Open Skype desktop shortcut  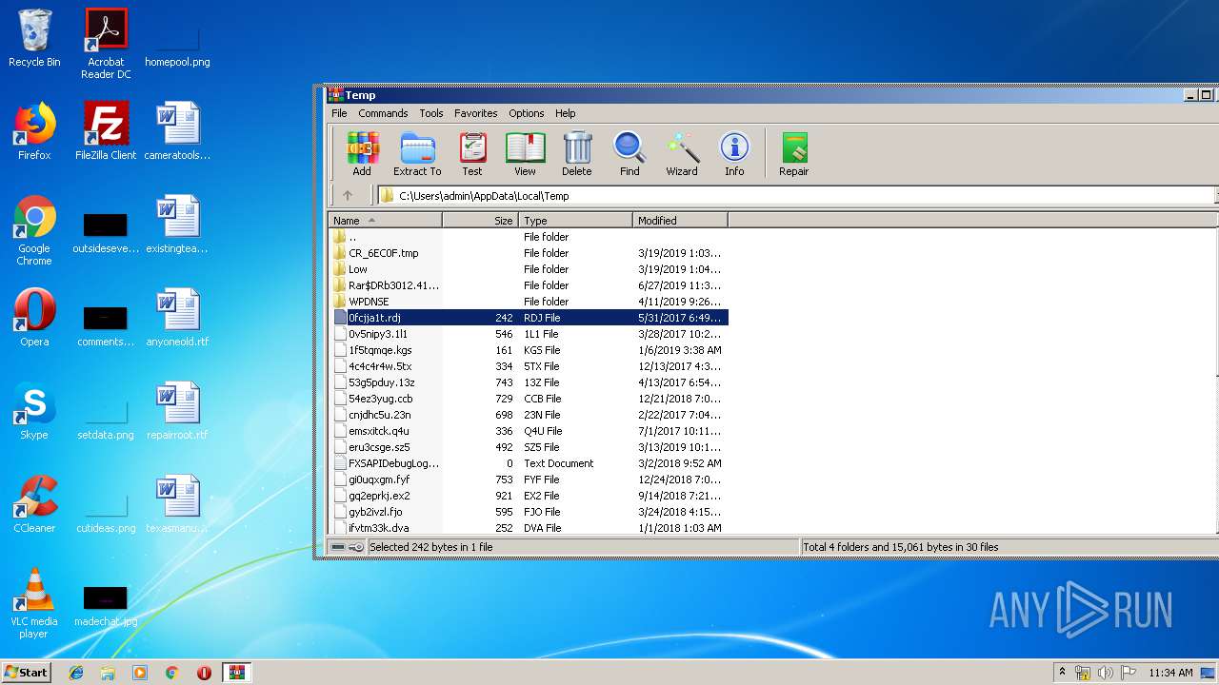click(x=34, y=411)
